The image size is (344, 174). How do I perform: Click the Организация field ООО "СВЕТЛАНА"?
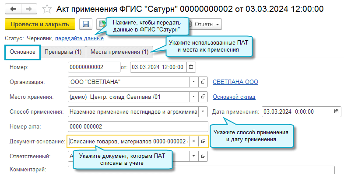click(x=129, y=82)
